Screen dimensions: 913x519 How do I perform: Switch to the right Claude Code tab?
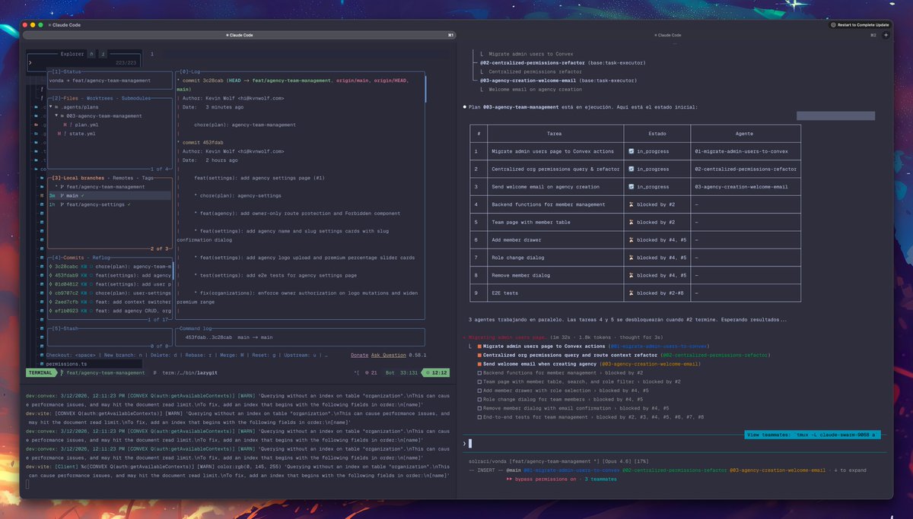coord(667,35)
